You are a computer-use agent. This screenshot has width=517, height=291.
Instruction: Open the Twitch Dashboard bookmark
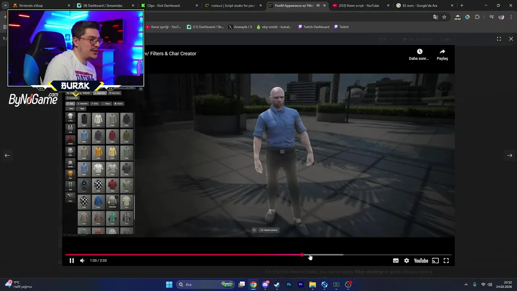313,27
